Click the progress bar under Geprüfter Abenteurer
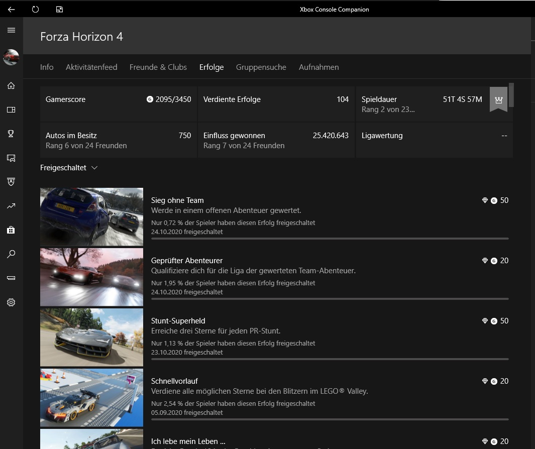 tap(330, 299)
